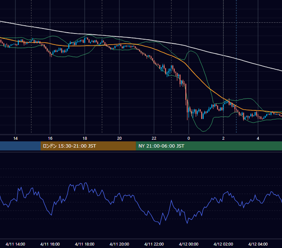
Task: Click the 4/11 14:00 date label
Action: (x=15, y=244)
